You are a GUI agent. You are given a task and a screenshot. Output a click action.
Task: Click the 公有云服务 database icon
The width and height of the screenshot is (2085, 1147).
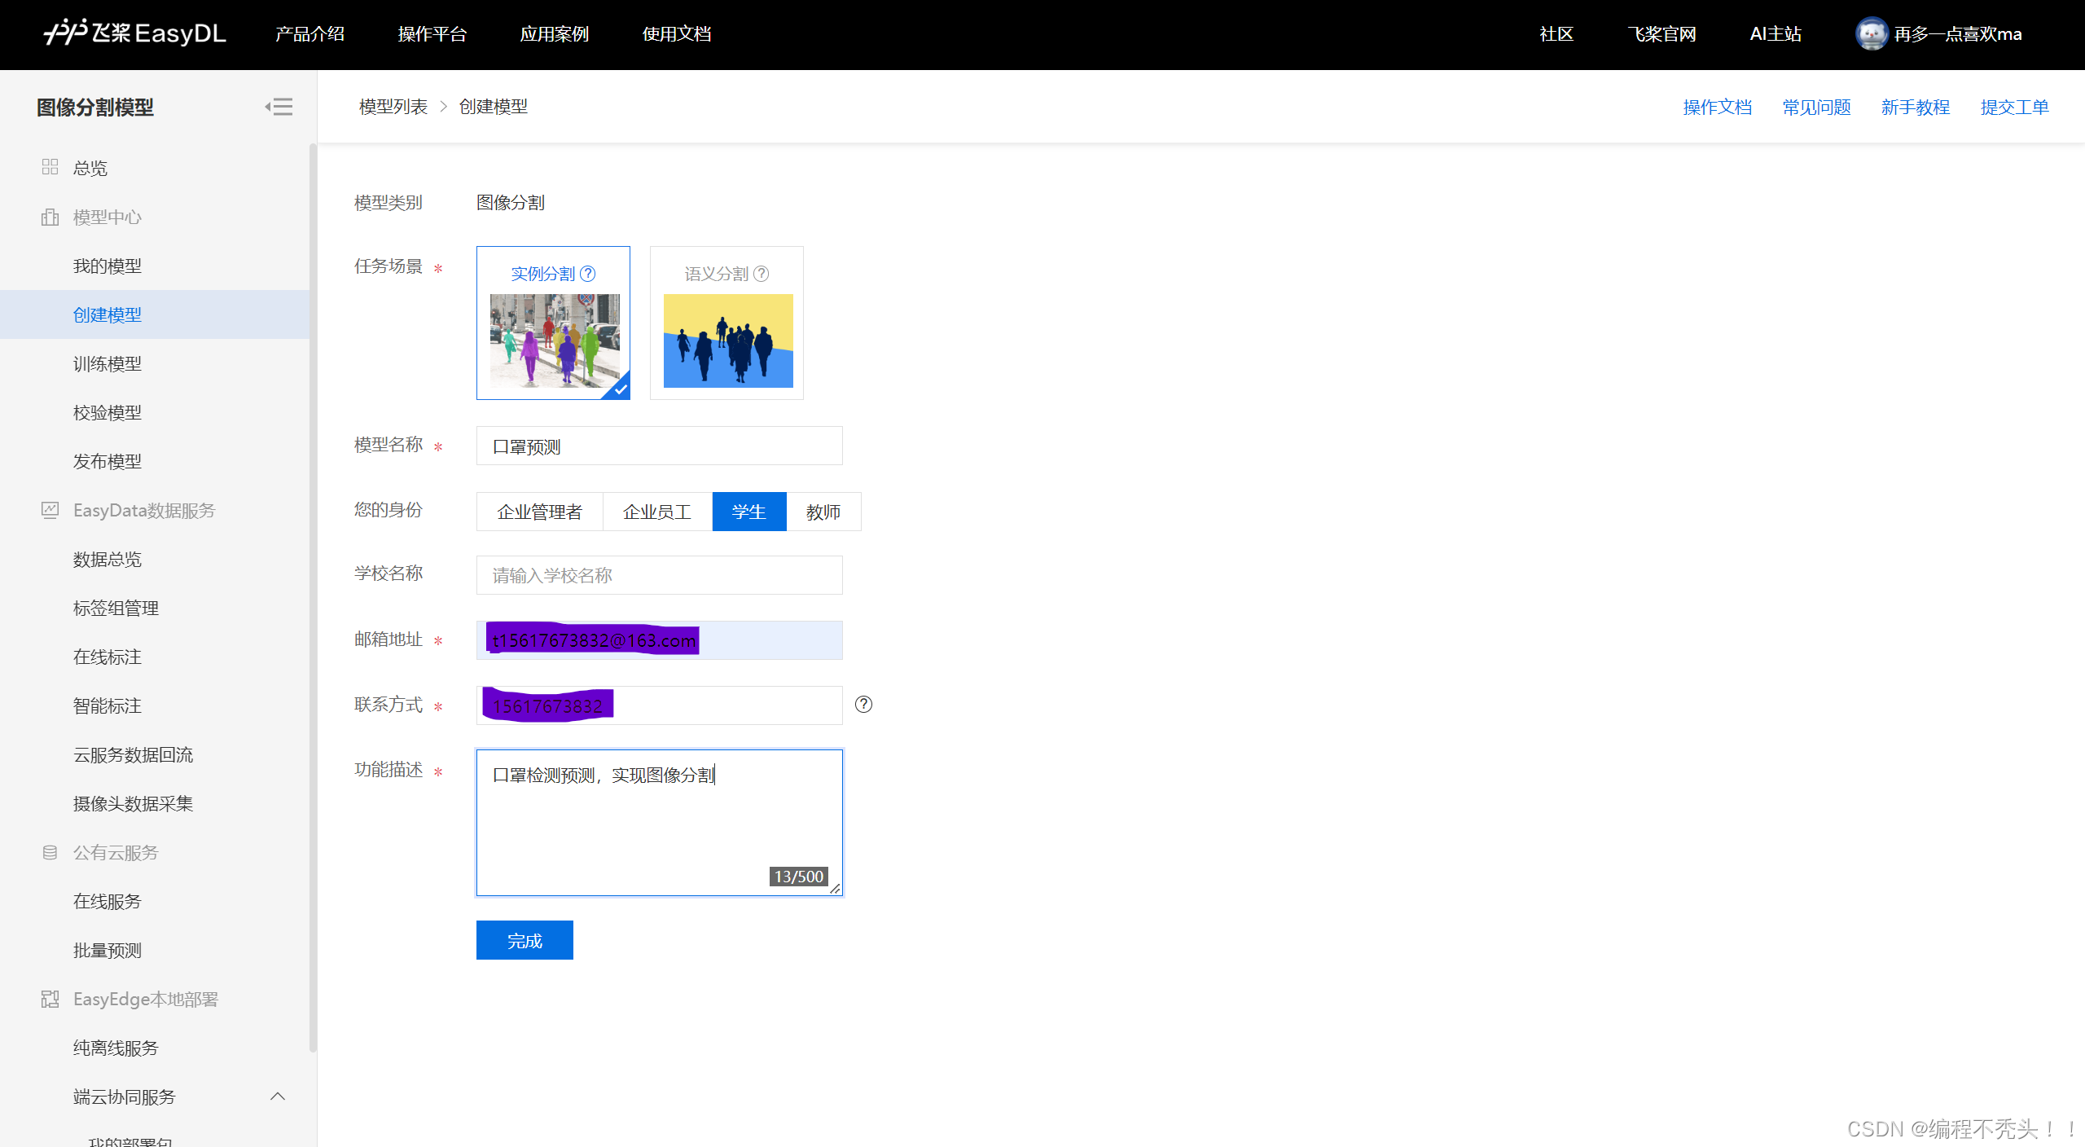50,852
